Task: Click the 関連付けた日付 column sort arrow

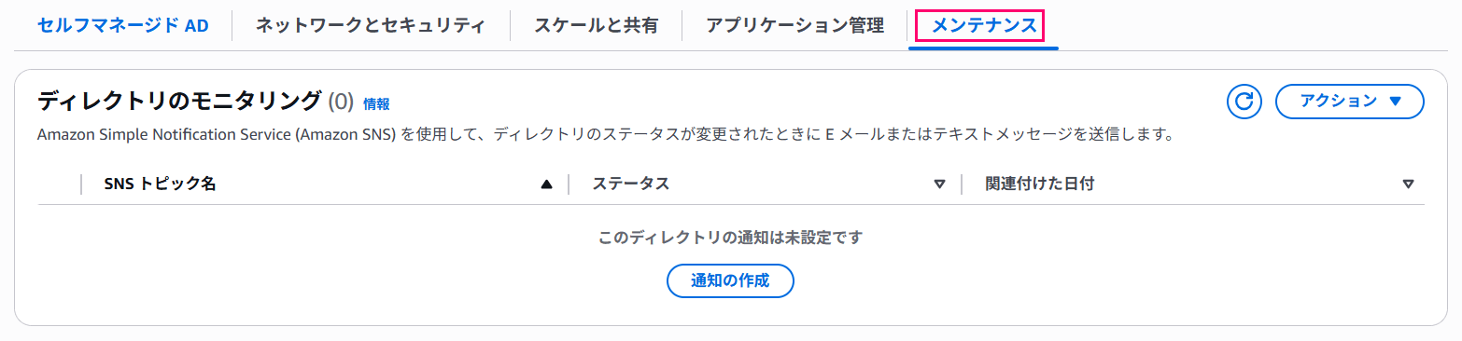Action: coord(1408,184)
